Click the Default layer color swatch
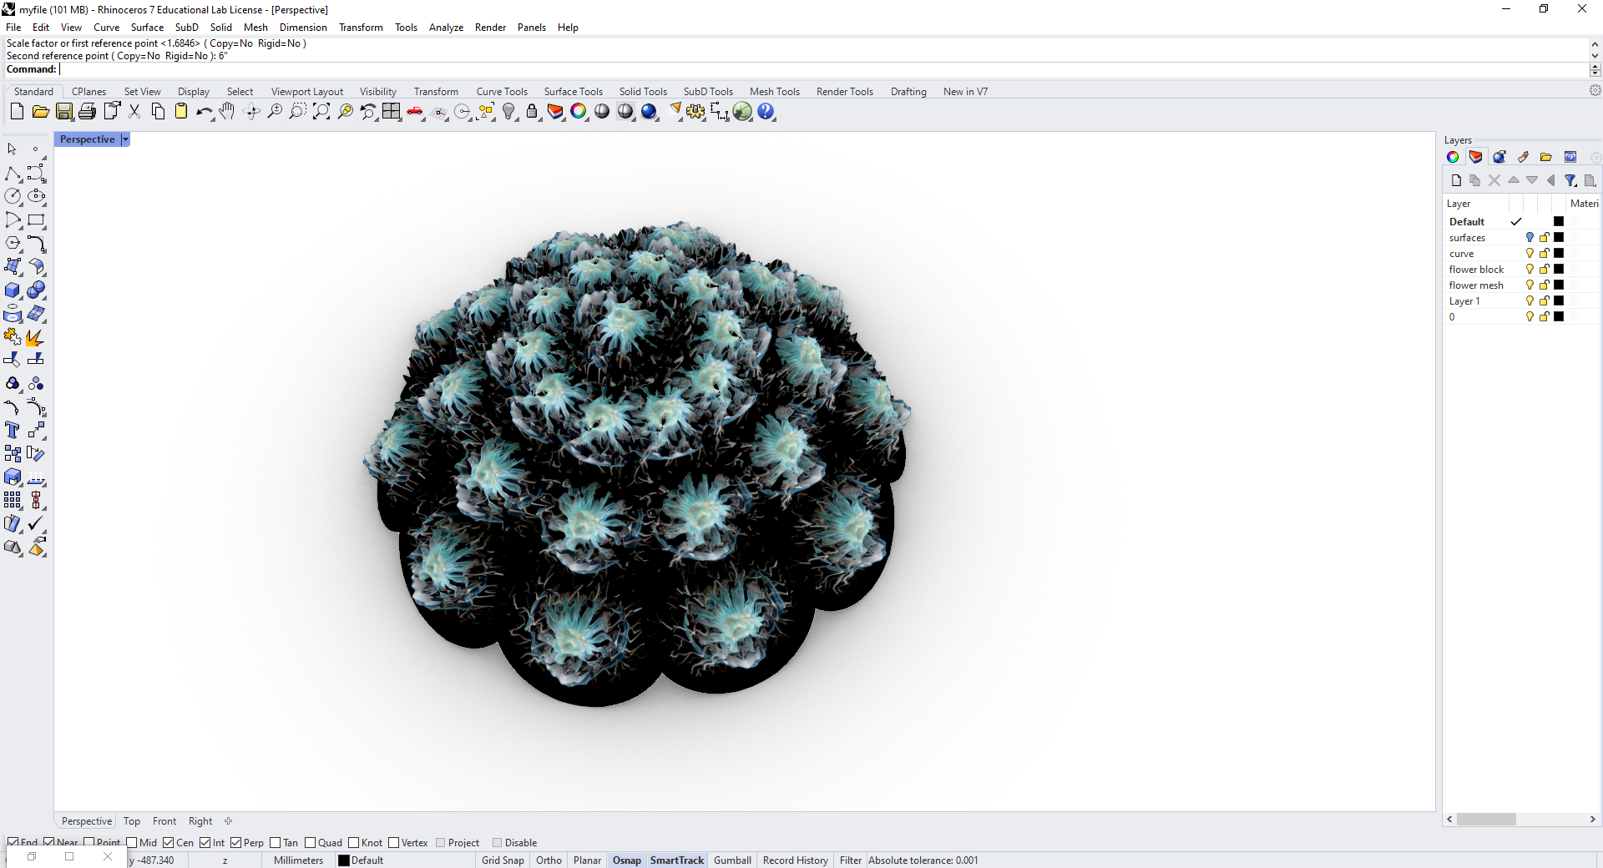The height and width of the screenshot is (868, 1603). [x=1559, y=222]
